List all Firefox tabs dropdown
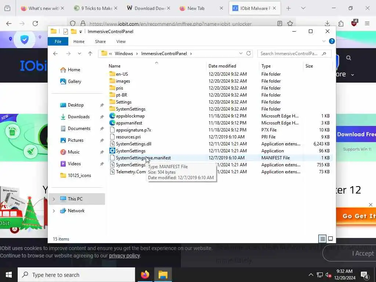Image resolution: width=376 pixels, height=282 pixels. pos(303,8)
